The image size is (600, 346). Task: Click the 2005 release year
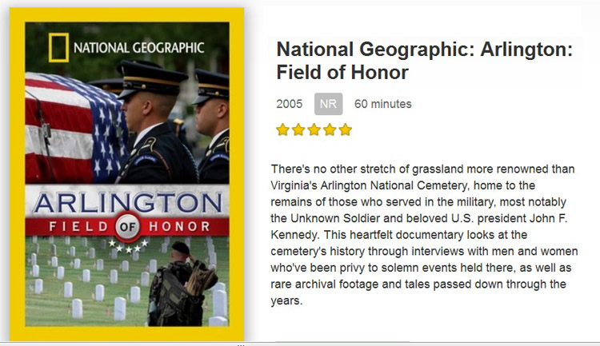289,104
